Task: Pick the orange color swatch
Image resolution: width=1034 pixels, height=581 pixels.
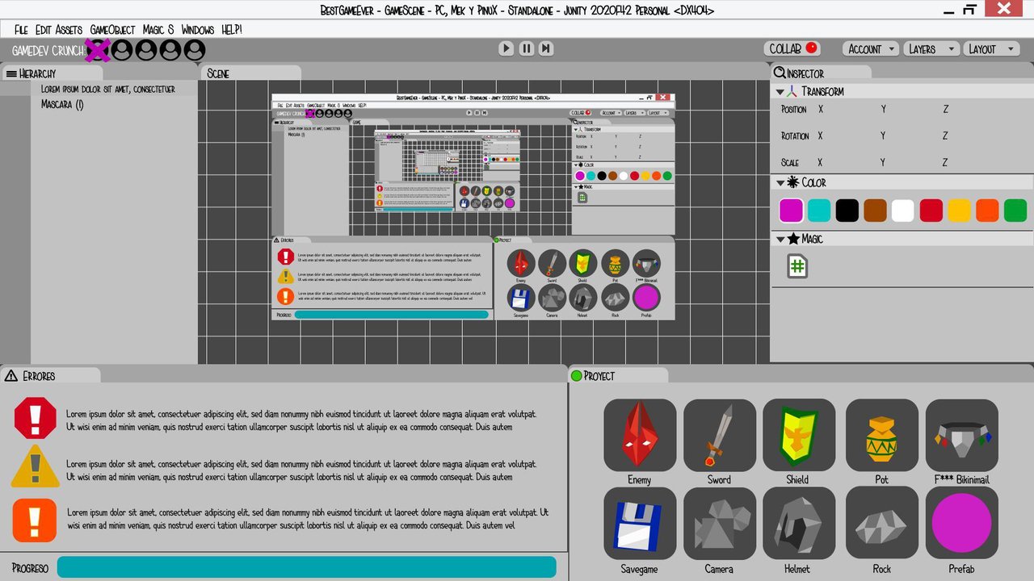Action: pos(987,211)
